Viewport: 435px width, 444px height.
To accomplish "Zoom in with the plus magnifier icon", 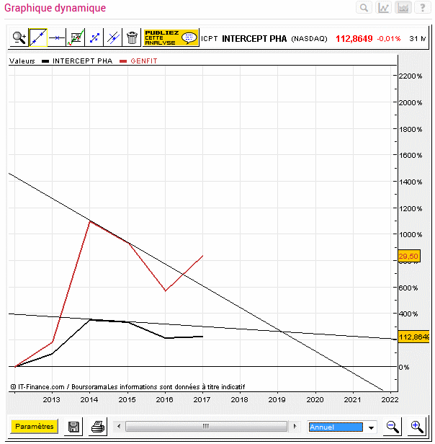I will click(x=417, y=427).
